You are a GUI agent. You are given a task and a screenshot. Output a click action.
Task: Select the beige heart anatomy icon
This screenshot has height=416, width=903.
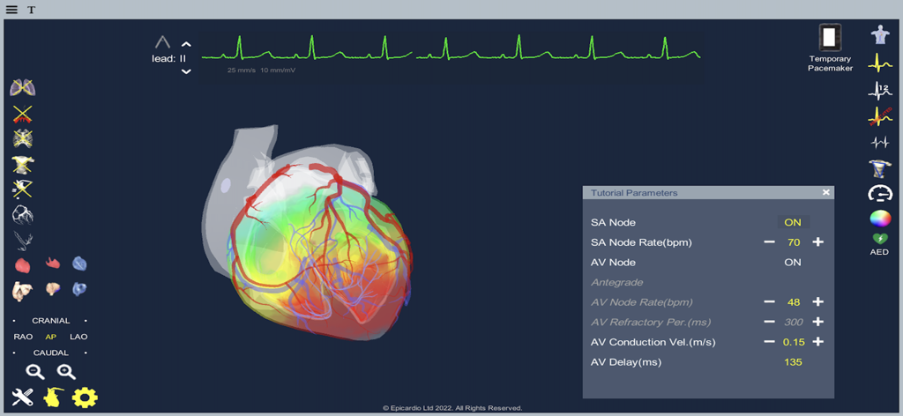[21, 291]
